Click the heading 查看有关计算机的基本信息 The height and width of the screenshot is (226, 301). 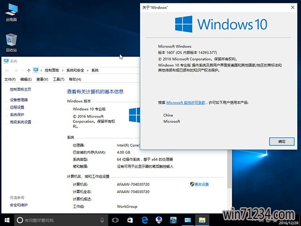(x=95, y=92)
